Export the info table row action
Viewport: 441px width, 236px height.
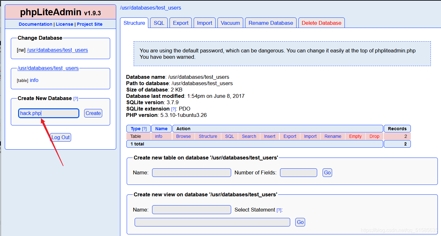[x=290, y=136]
